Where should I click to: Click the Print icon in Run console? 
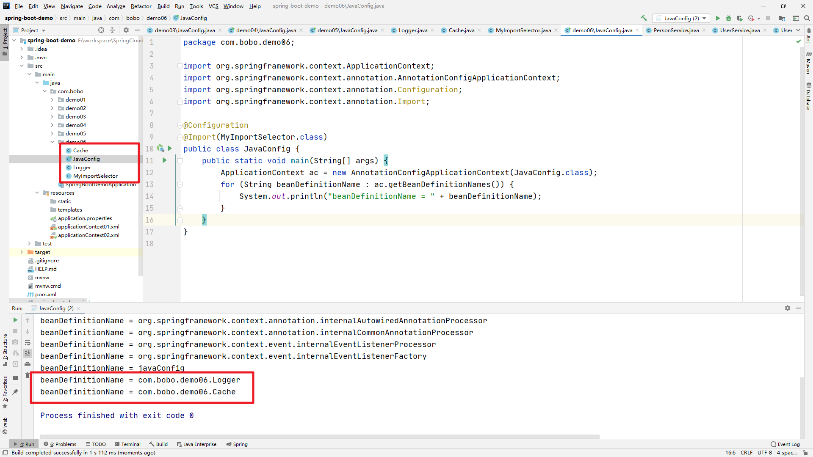(x=28, y=364)
